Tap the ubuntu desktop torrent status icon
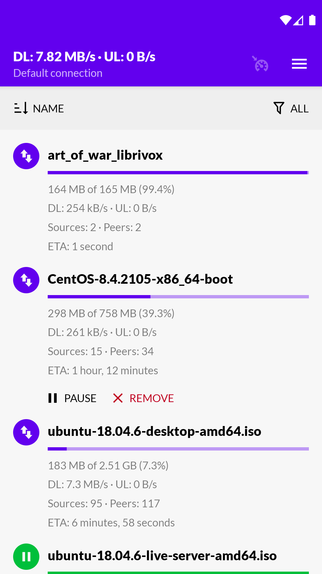 click(26, 432)
